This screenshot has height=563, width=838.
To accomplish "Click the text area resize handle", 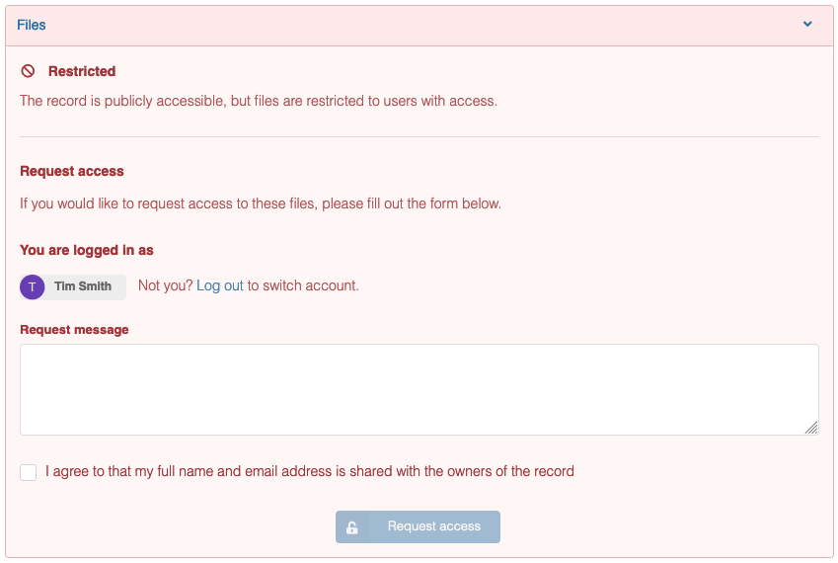I will (811, 428).
